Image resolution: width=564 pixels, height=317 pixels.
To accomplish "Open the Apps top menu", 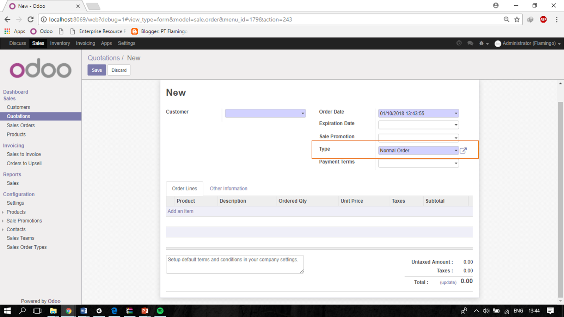I will pyautogui.click(x=106, y=43).
